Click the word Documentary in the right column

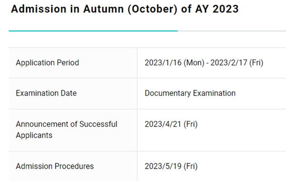tap(168, 93)
